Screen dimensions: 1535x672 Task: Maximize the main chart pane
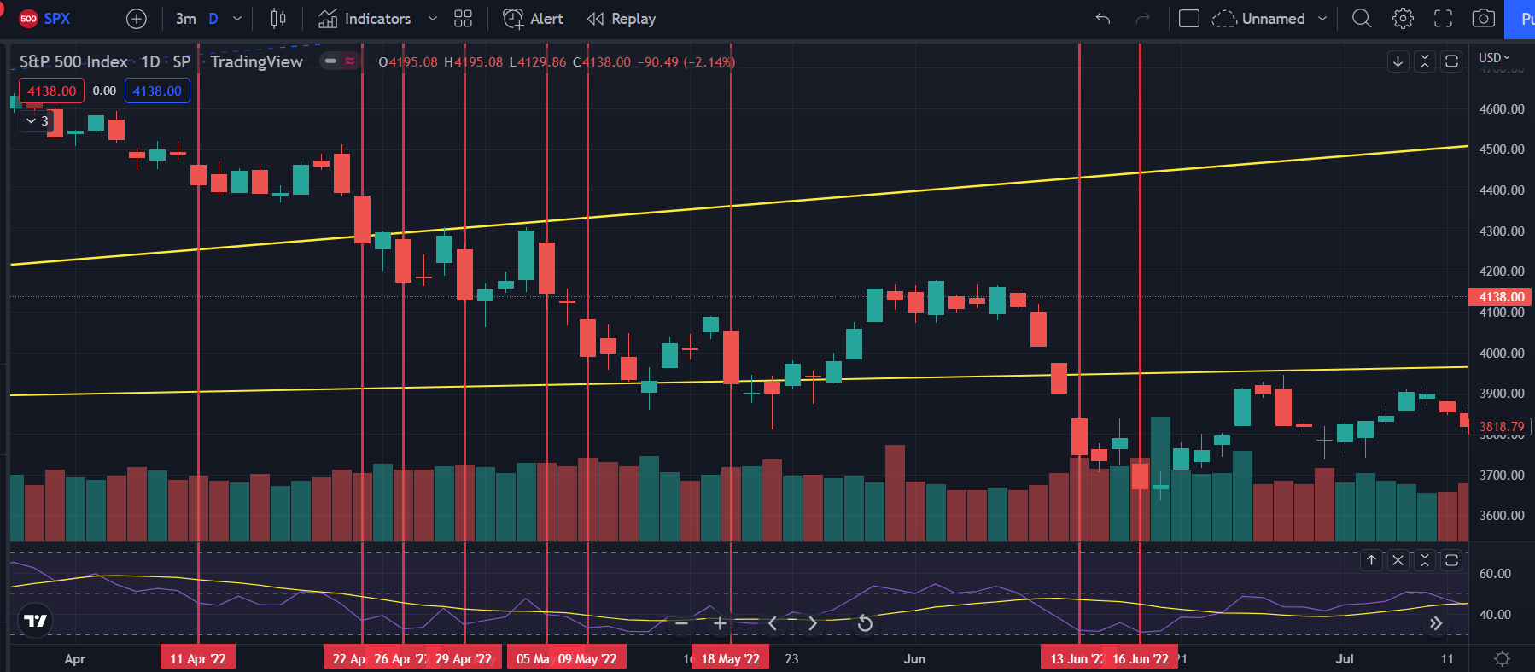point(1451,61)
